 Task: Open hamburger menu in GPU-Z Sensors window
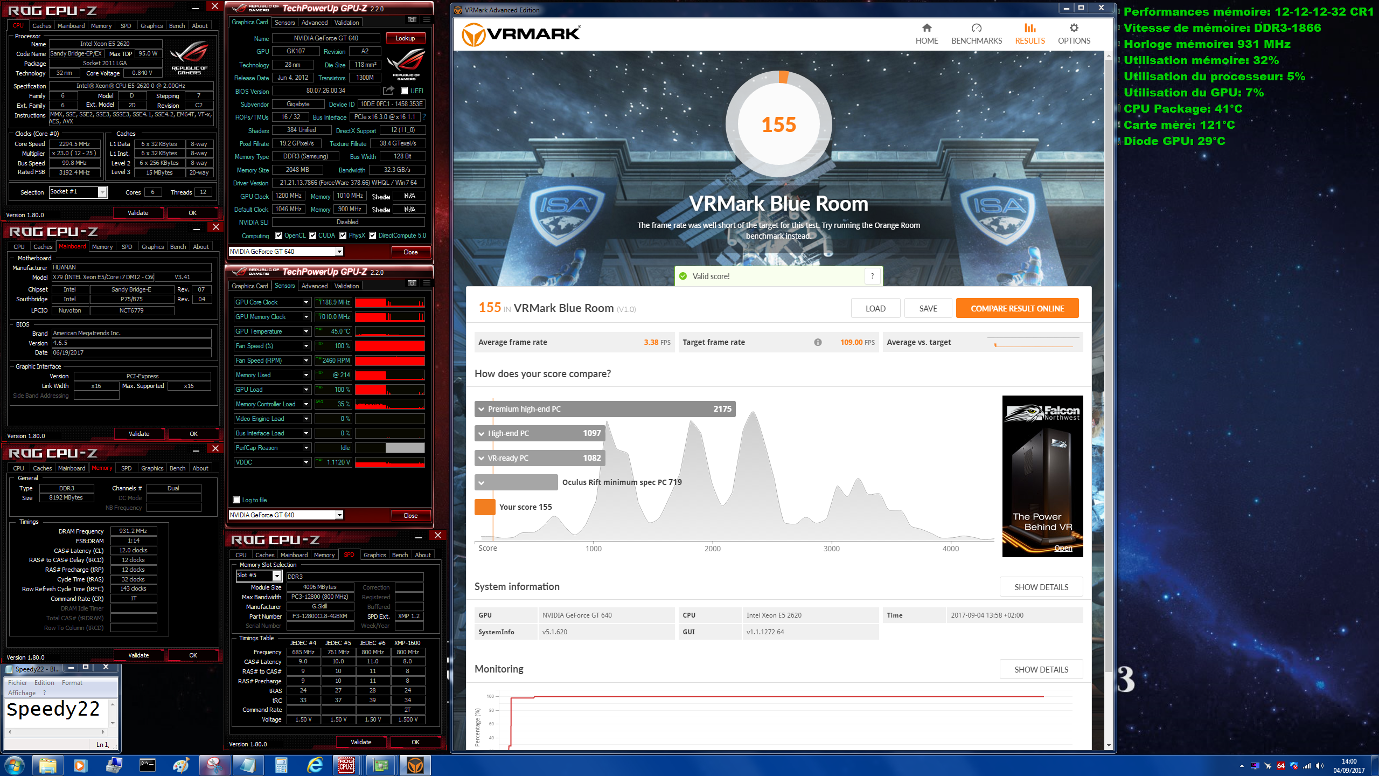[427, 283]
